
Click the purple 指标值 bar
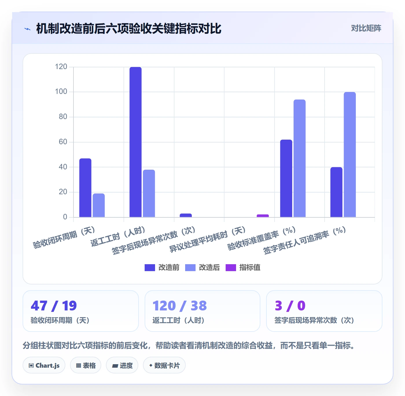coord(263,216)
